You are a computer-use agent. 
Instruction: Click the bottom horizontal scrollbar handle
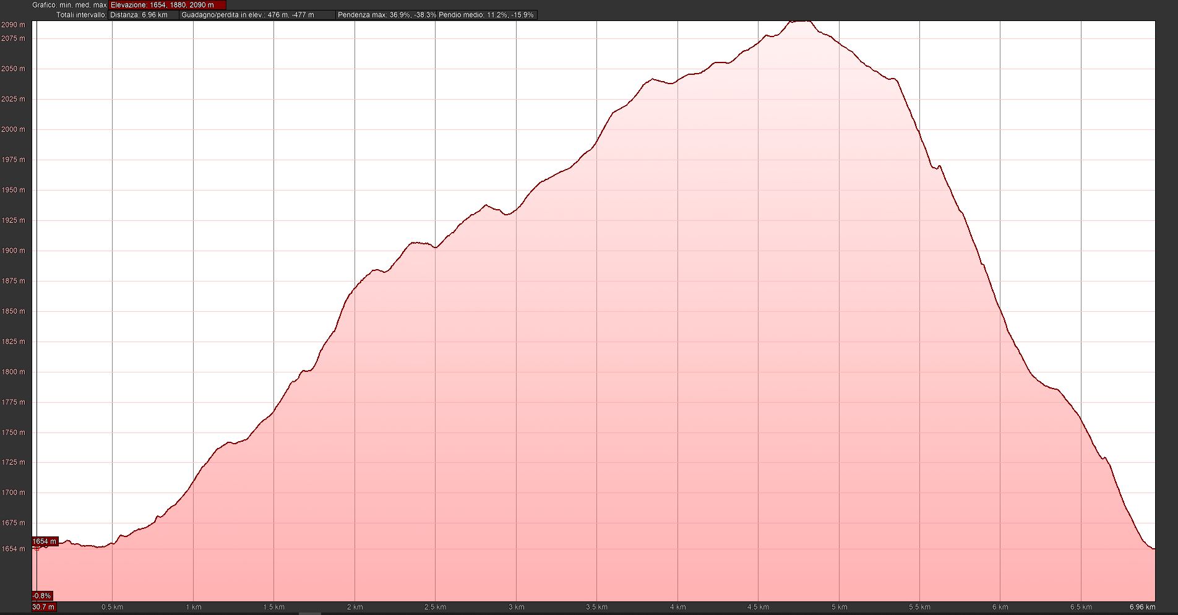tap(310, 613)
